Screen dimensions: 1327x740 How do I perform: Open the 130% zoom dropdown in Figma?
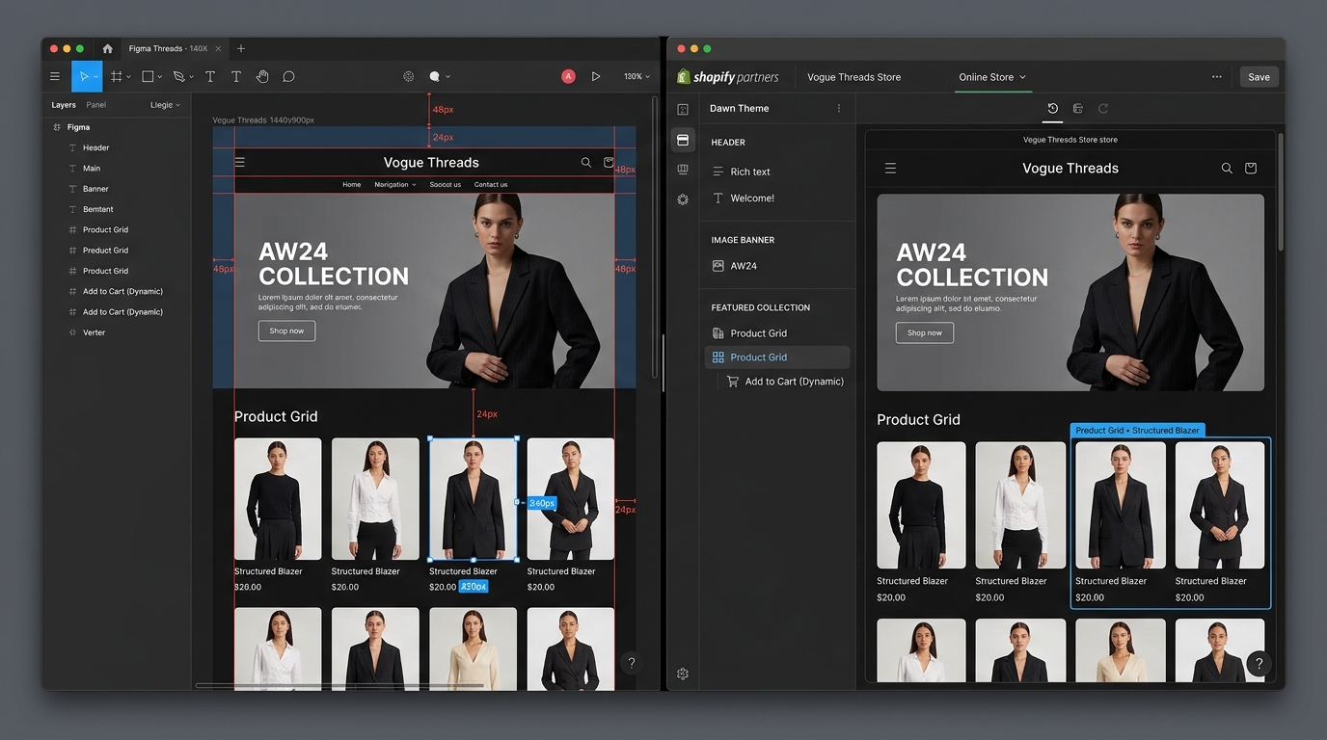tap(636, 76)
